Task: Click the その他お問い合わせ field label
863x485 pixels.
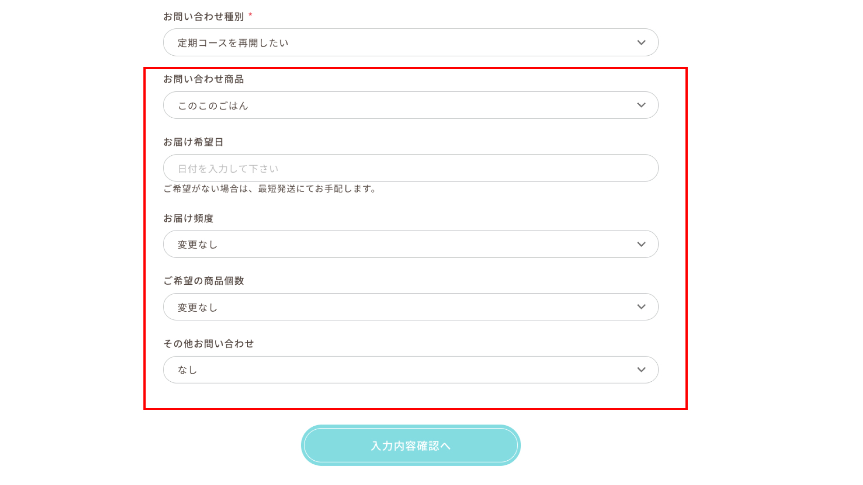Action: click(x=209, y=344)
